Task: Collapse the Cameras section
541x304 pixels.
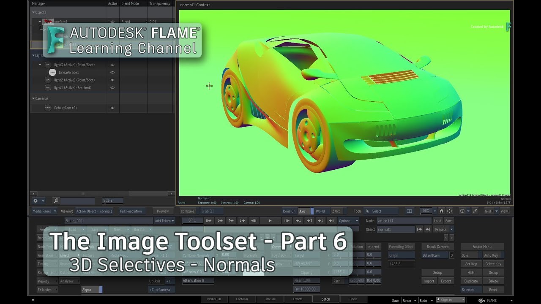Action: pyautogui.click(x=33, y=98)
